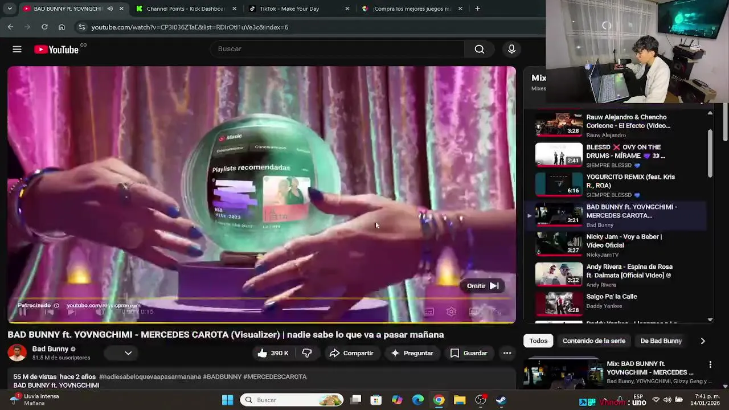Switch to Google Chrome in taskbar
Viewport: 729px width, 410px height.
(439, 400)
